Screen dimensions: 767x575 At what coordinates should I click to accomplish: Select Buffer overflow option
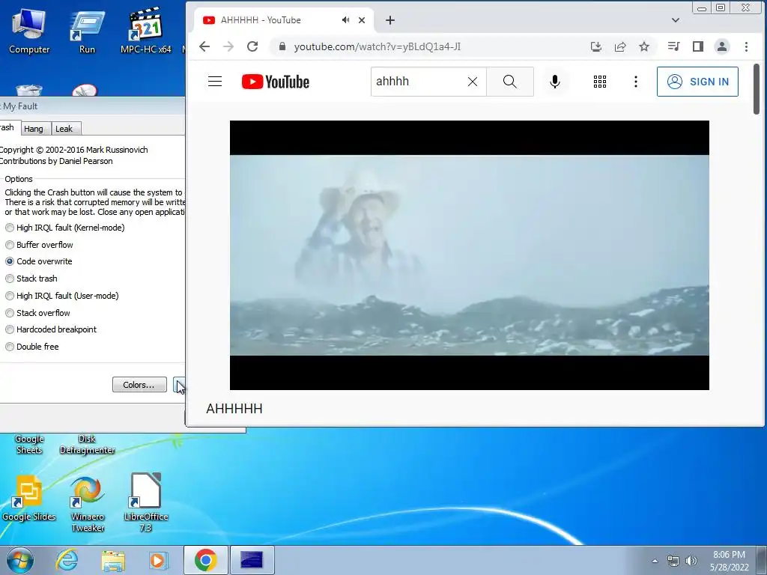39,245
